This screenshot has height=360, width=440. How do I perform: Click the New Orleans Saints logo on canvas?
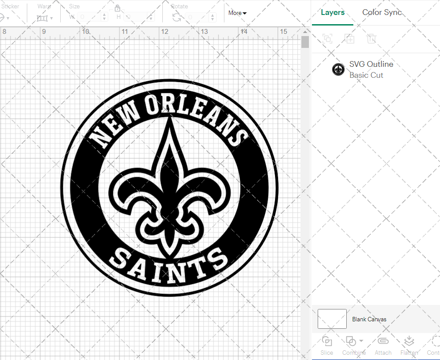click(x=169, y=188)
